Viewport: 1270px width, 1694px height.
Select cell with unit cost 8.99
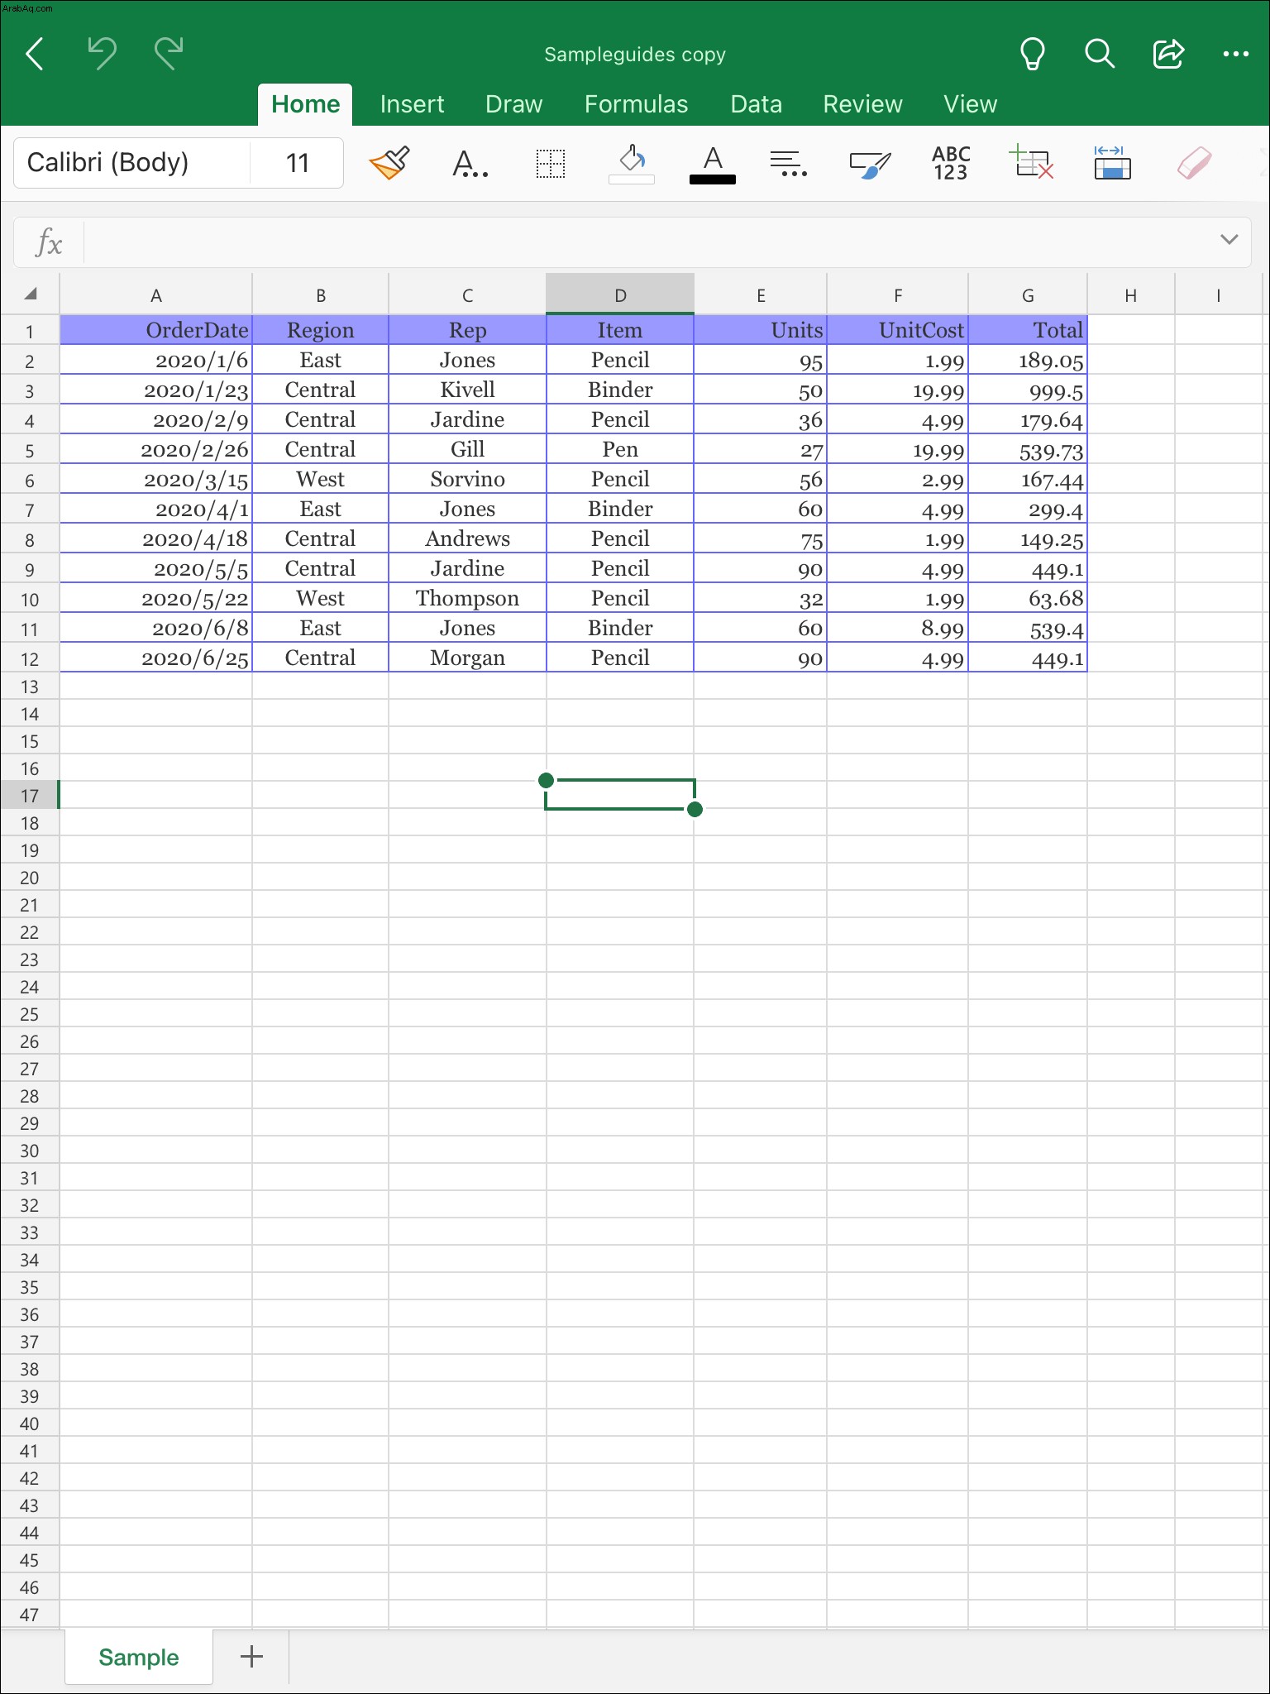click(x=897, y=628)
